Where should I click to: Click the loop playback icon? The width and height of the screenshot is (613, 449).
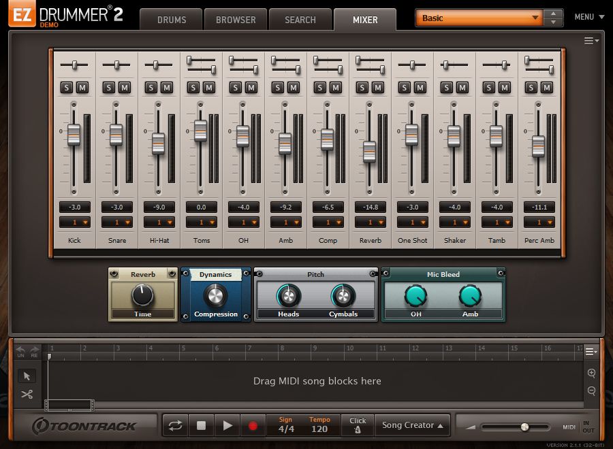click(x=175, y=425)
